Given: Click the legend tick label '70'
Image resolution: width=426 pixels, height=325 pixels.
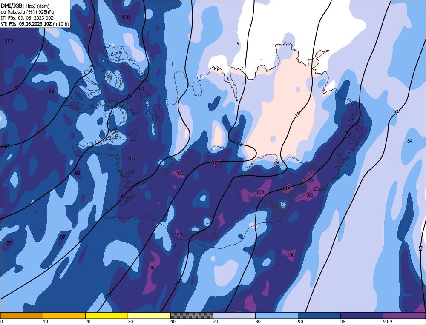Looking at the screenshot, I should click(x=216, y=322).
